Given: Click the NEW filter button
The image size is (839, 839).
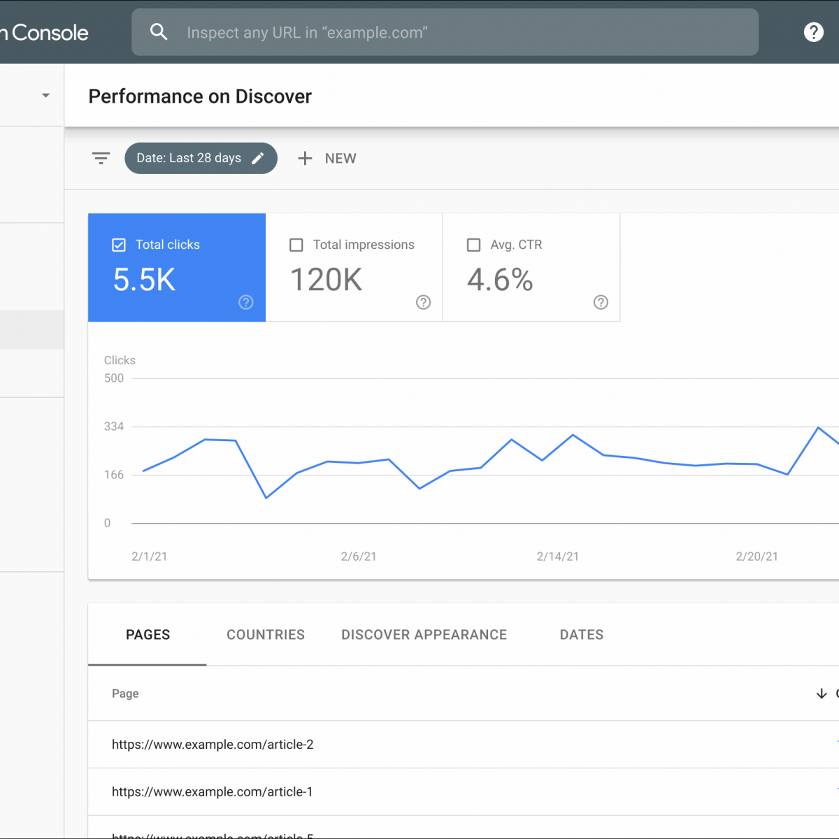Looking at the screenshot, I should (x=340, y=159).
